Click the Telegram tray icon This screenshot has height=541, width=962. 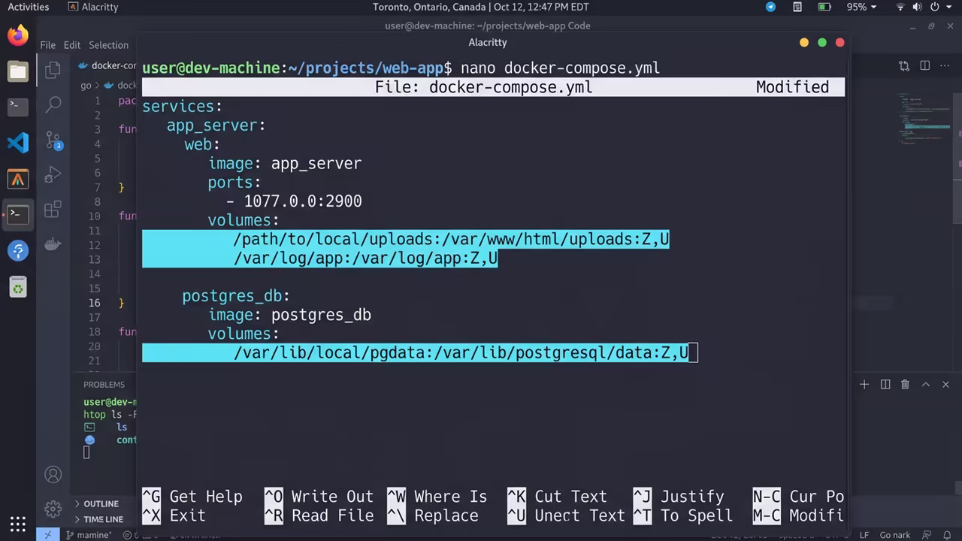[770, 7]
